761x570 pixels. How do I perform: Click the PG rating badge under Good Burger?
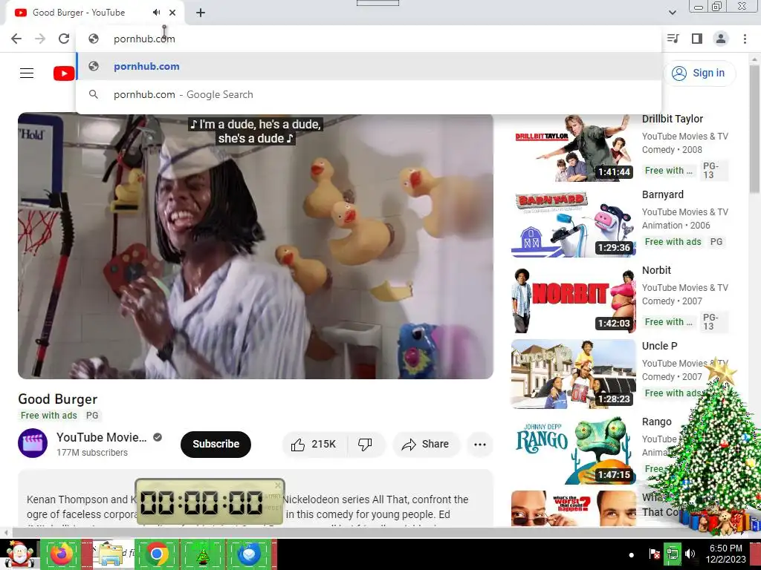click(x=92, y=416)
